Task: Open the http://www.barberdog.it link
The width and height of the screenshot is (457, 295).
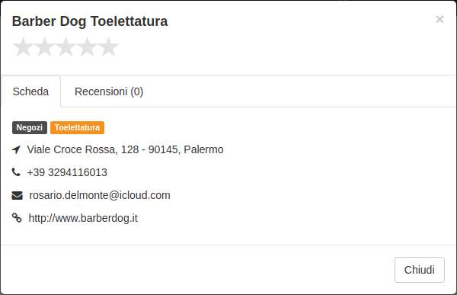Action: point(83,218)
